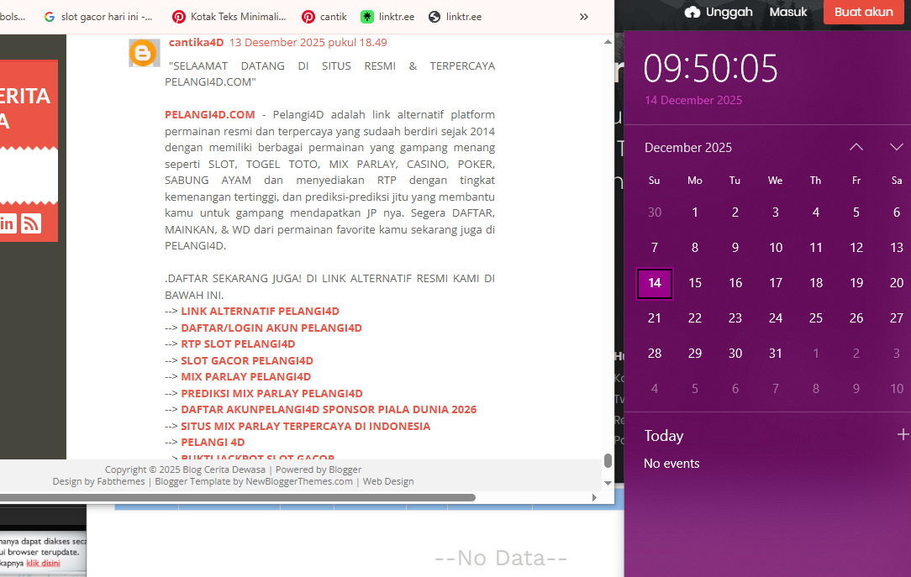Click the Buat akun button
The height and width of the screenshot is (577, 911).
[x=863, y=12]
